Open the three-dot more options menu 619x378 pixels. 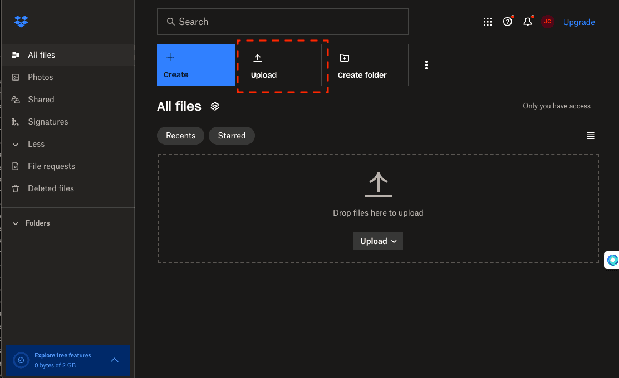coord(426,65)
